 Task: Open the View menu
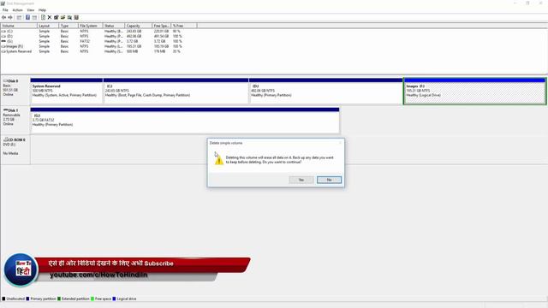(31, 10)
